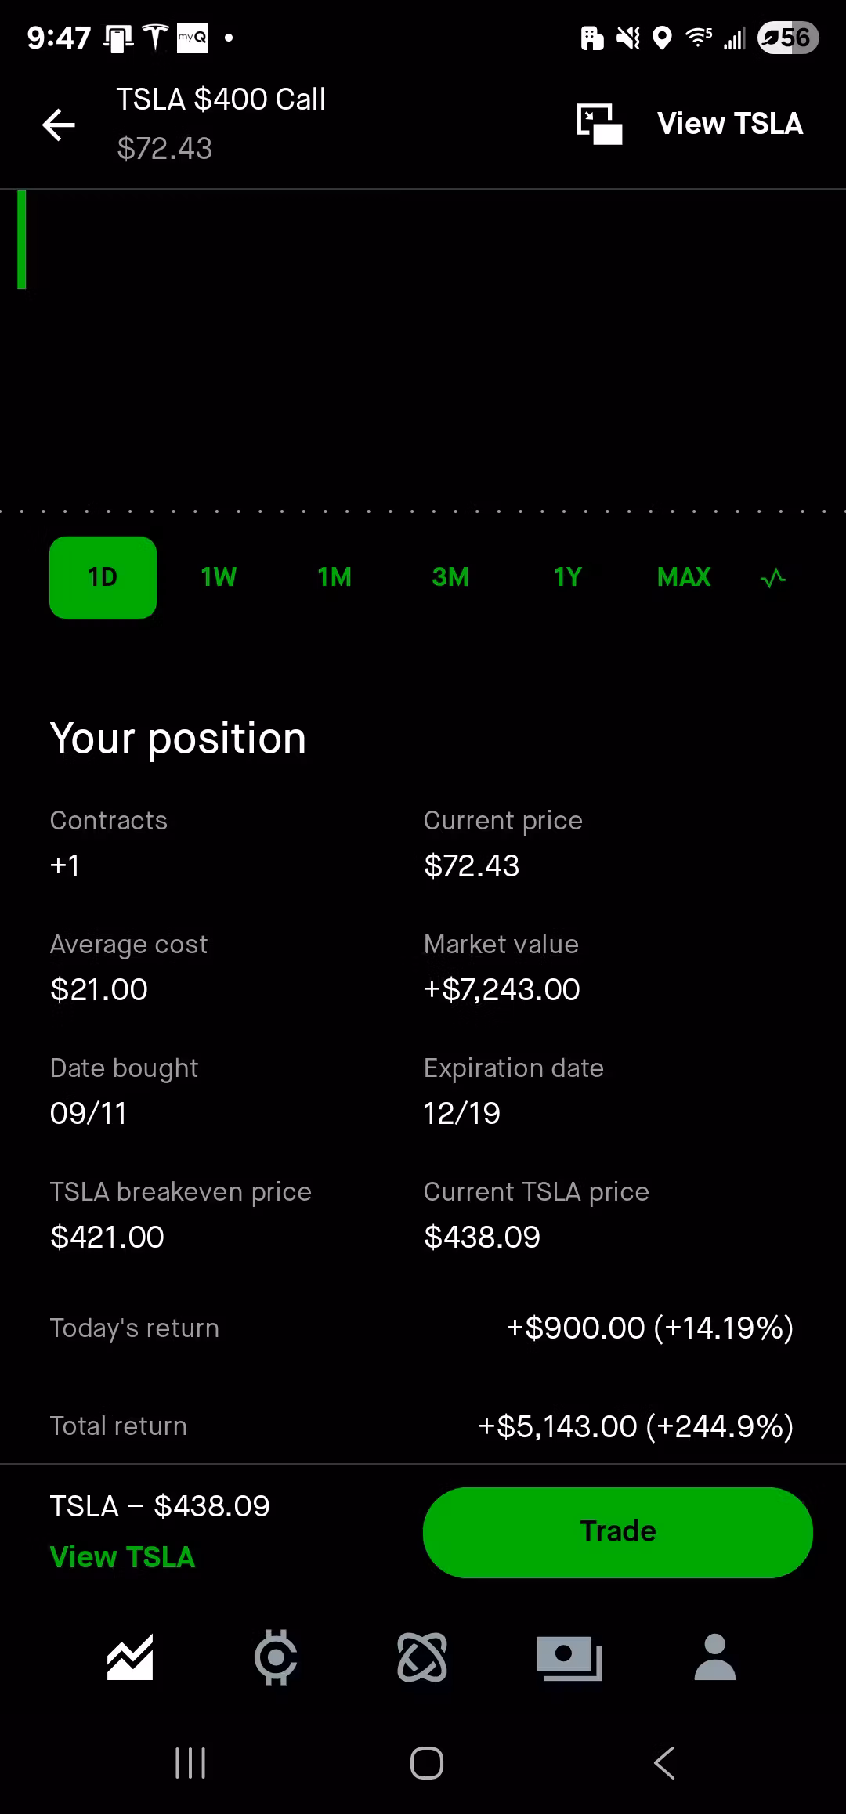This screenshot has height=1814, width=846.
Task: Show the MAX chart range
Action: pos(684,578)
